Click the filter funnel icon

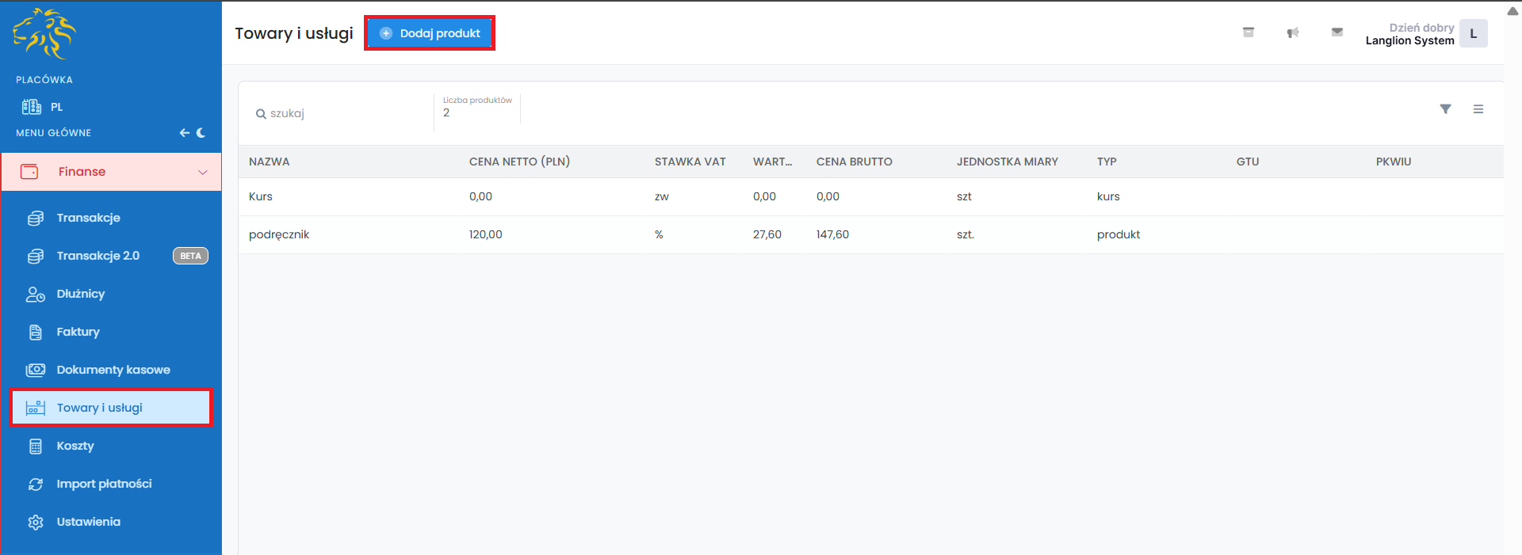[x=1445, y=109]
